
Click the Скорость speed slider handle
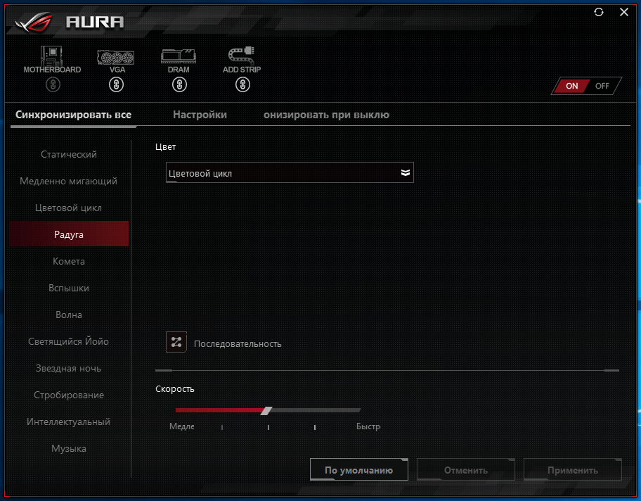pyautogui.click(x=266, y=410)
